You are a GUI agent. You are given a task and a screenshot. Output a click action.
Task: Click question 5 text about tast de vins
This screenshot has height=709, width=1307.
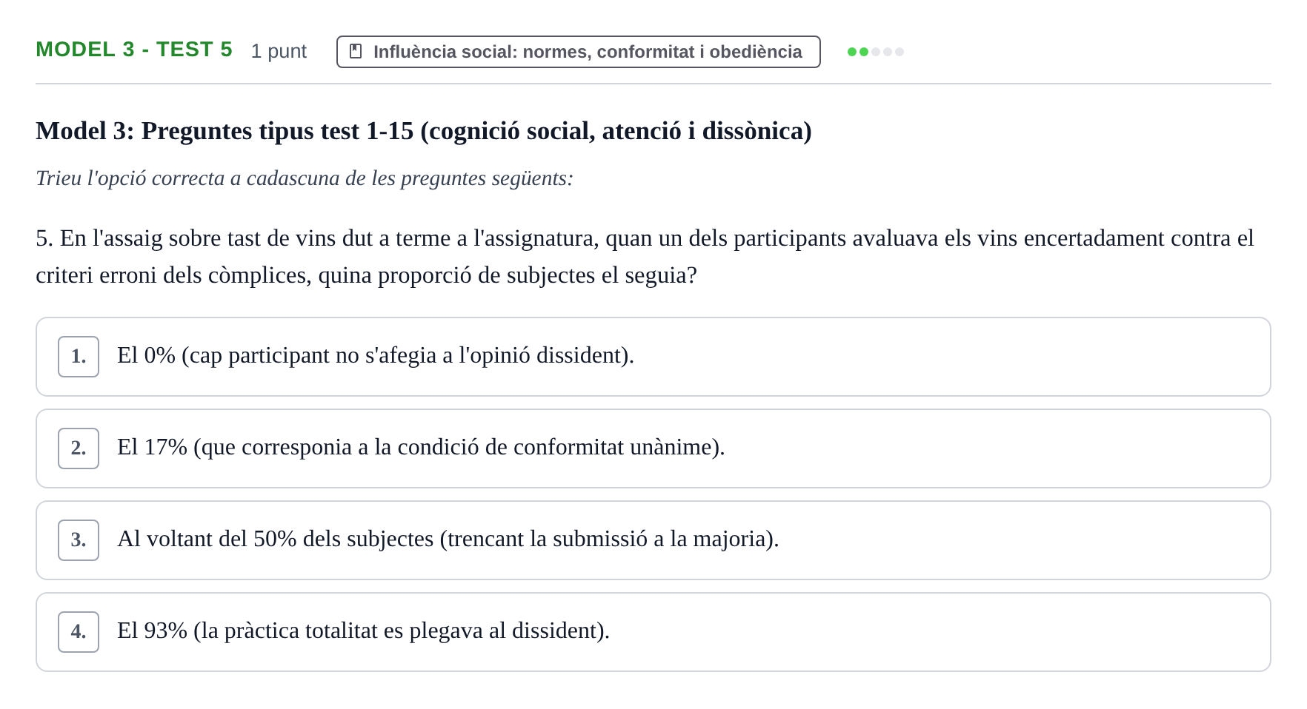(x=645, y=257)
